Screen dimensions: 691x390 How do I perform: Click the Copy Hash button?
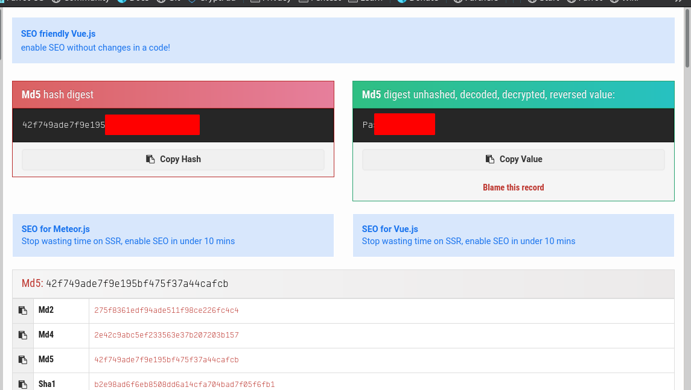(x=173, y=159)
